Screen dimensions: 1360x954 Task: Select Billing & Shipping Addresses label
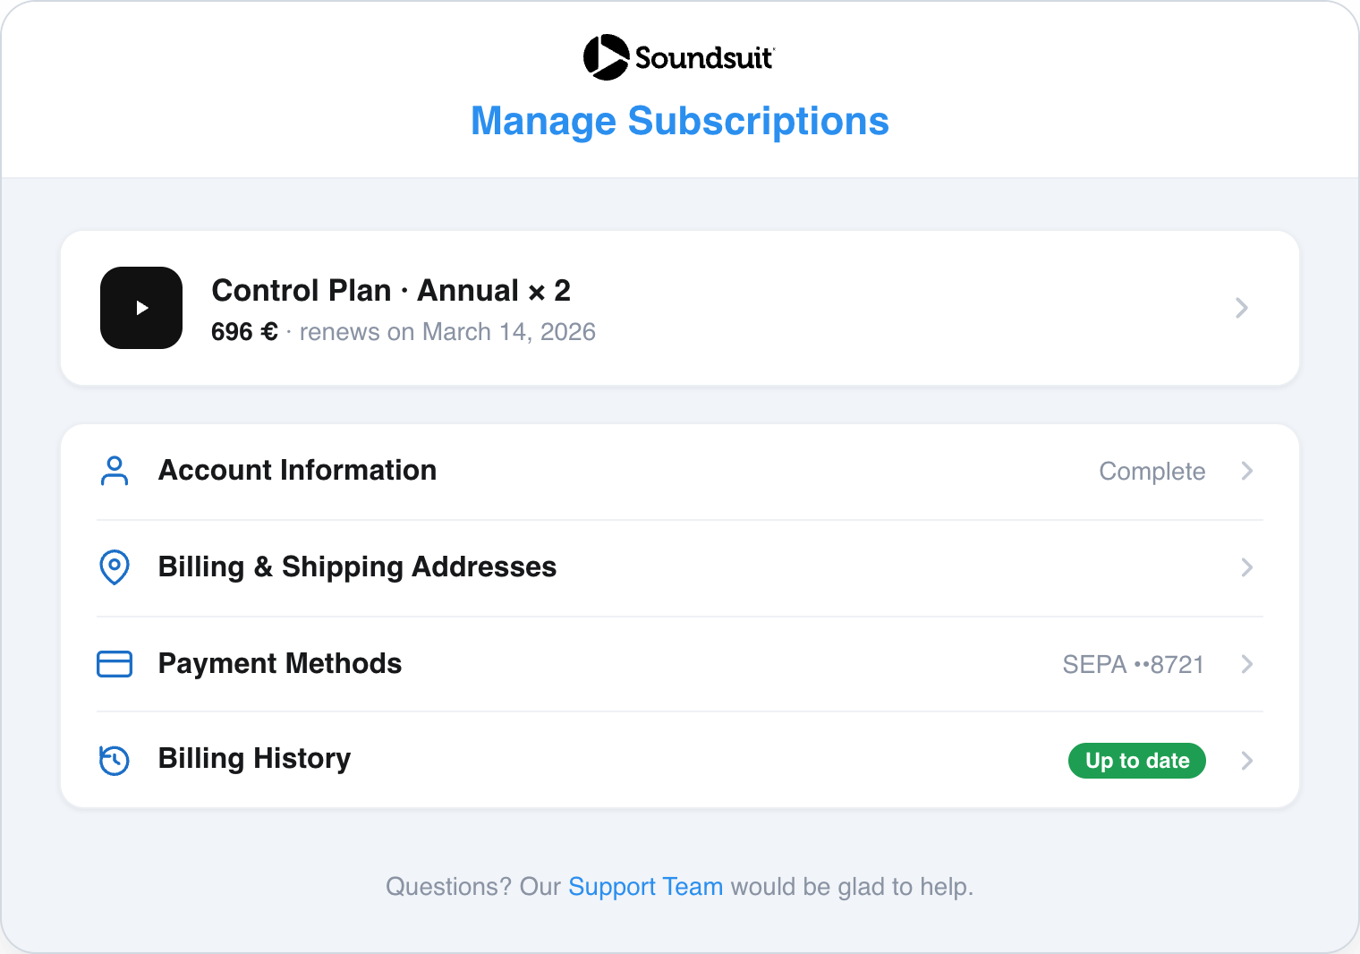[x=357, y=567]
